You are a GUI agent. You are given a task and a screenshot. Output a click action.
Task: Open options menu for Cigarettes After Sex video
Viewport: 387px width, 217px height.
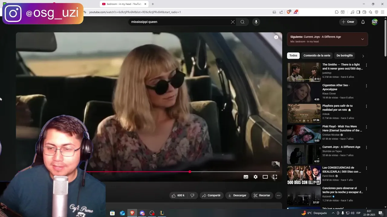[366, 86]
